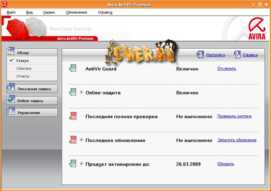Screen dimensions: 271x191
Task: Close the Avira AntiVir Premium window
Action: click(266, 5)
